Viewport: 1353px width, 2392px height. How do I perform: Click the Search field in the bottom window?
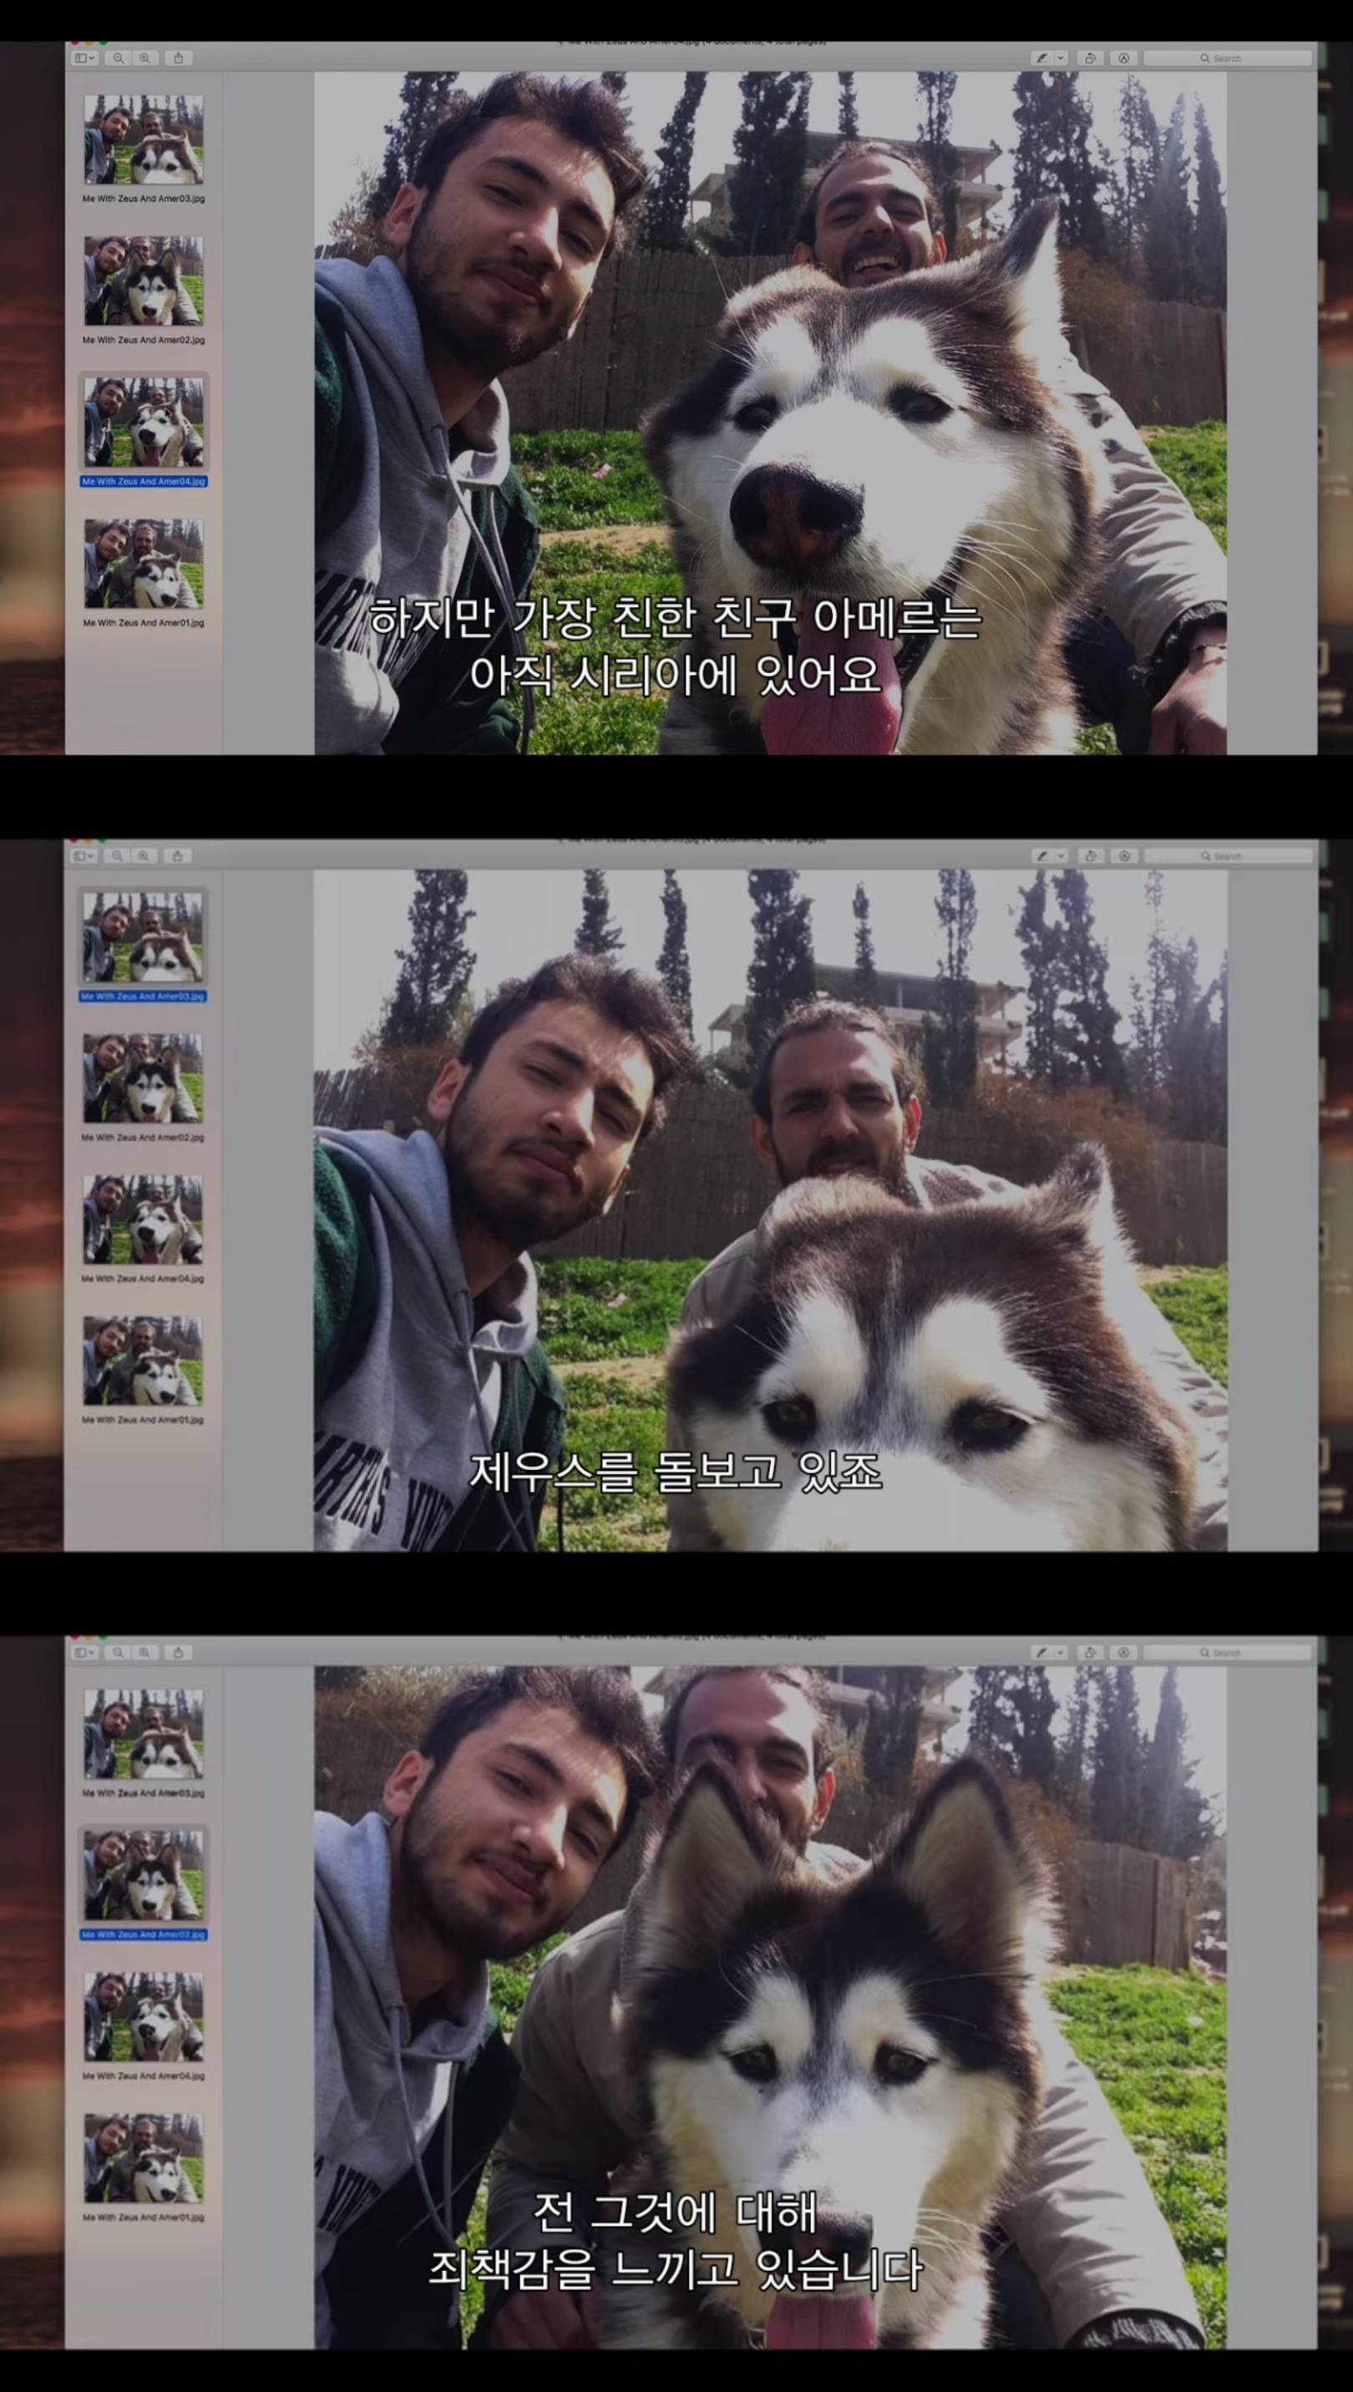tap(1227, 1652)
